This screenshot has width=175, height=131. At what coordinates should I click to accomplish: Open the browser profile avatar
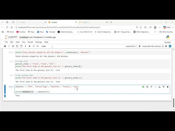click(x=155, y=27)
